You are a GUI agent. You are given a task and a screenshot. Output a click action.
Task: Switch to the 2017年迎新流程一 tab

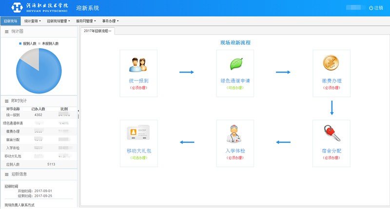pyautogui.click(x=97, y=31)
